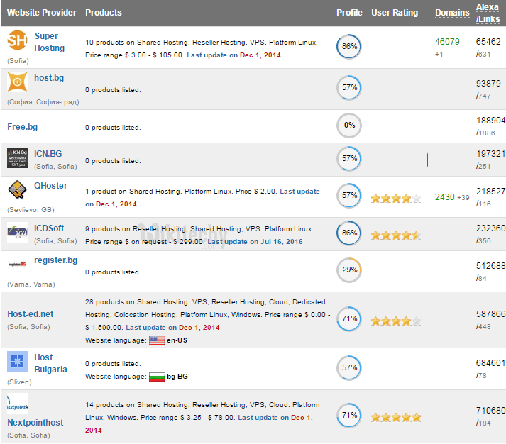The width and height of the screenshot is (506, 444).
Task: Open the host.bg provider link
Action: [x=49, y=78]
